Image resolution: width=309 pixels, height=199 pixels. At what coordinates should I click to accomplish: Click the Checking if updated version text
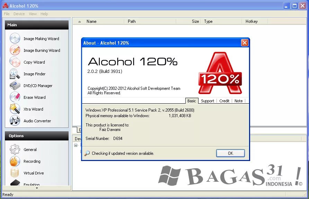click(123, 153)
